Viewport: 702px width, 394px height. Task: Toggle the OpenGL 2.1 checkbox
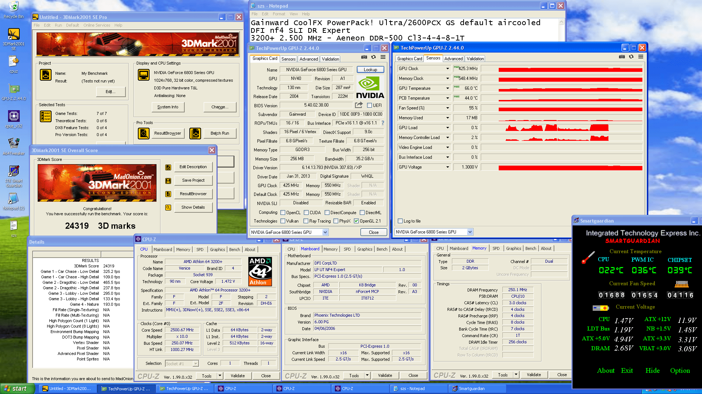[x=356, y=221]
